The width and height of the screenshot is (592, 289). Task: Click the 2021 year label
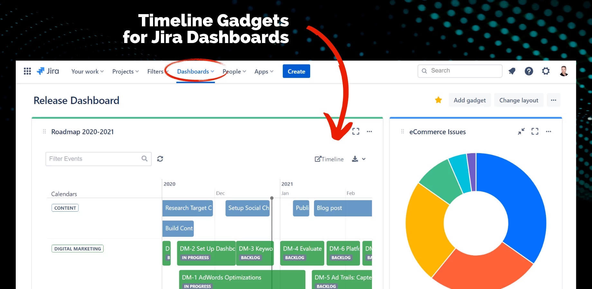click(287, 184)
